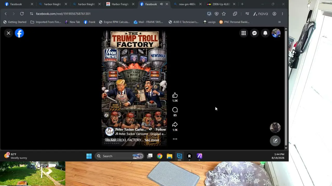The width and height of the screenshot is (332, 186).
Task: Show more bookmarks with the chevron
Action: 279,22
